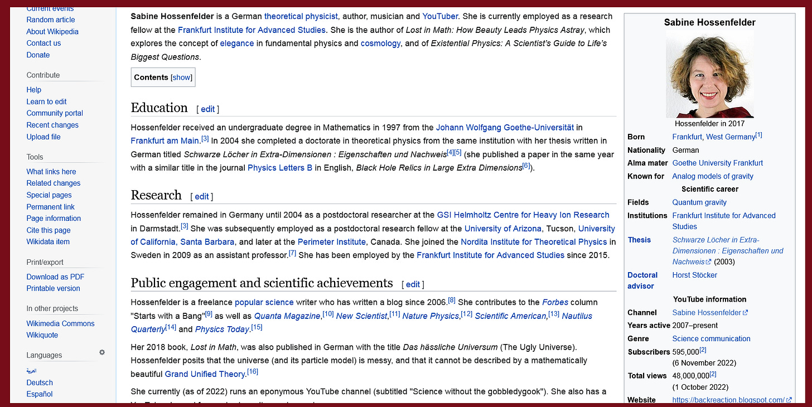The height and width of the screenshot is (407, 812).
Task: Jump to citation 16 after Grand Unified Theory
Action: (253, 372)
